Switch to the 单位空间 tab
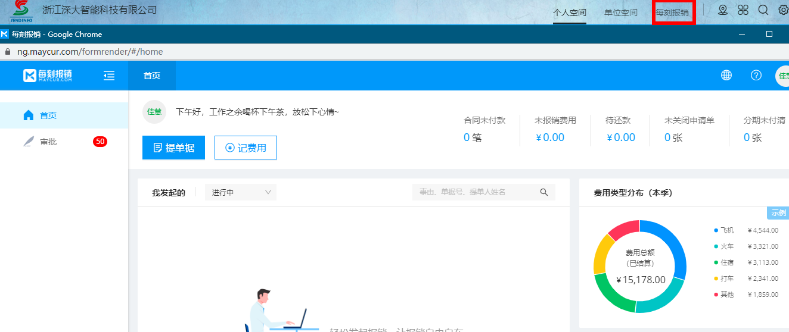The image size is (789, 332). 620,12
